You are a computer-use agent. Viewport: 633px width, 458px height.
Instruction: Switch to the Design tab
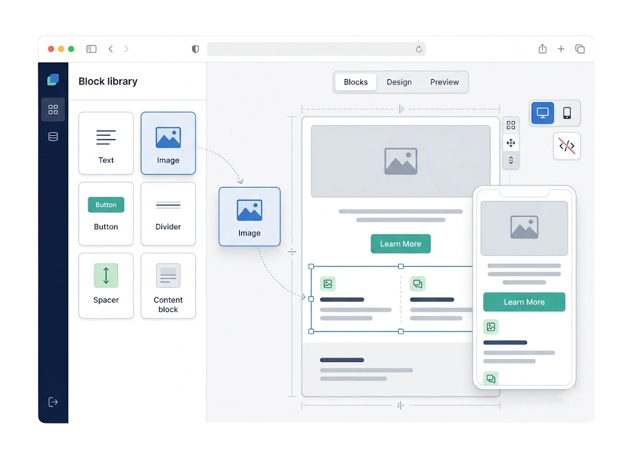399,82
